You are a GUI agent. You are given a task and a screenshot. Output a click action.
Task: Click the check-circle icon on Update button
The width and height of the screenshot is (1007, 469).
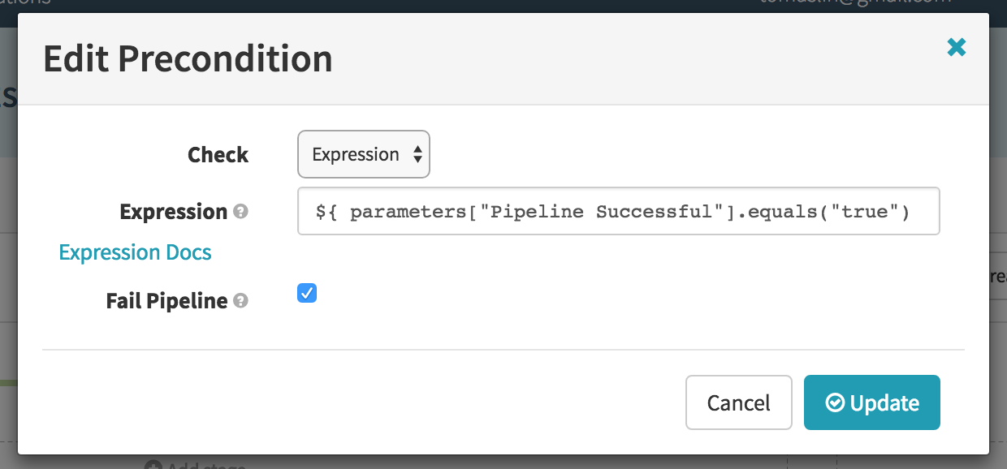pos(835,402)
